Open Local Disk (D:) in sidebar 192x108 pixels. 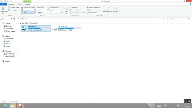[x=10, y=56]
